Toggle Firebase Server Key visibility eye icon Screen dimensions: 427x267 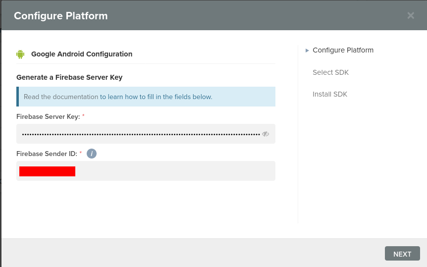266,134
